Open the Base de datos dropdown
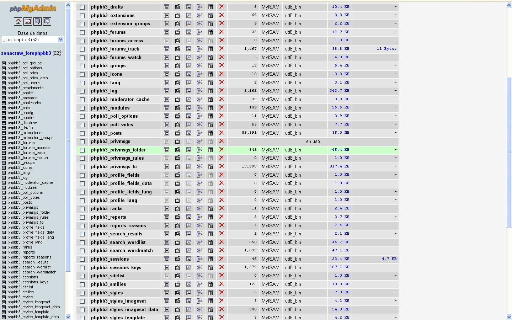Viewport: 512px width, 320px height. [32, 39]
